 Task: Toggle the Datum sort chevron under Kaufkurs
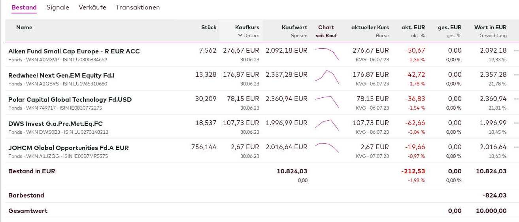tap(240, 36)
